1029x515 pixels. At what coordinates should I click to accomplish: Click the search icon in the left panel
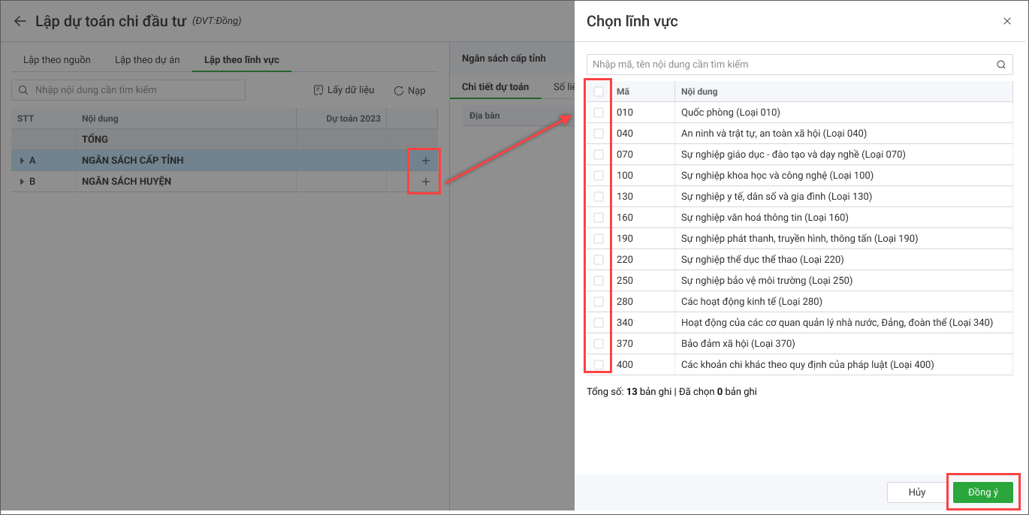23,90
